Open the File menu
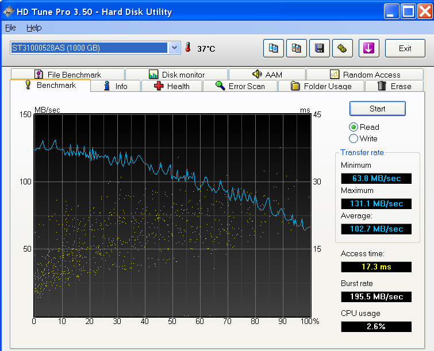 [x=10, y=28]
